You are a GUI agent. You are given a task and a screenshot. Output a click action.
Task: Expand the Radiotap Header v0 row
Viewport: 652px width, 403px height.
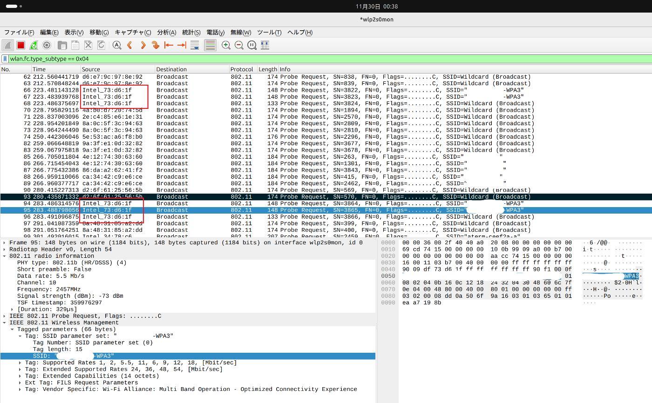click(x=4, y=249)
